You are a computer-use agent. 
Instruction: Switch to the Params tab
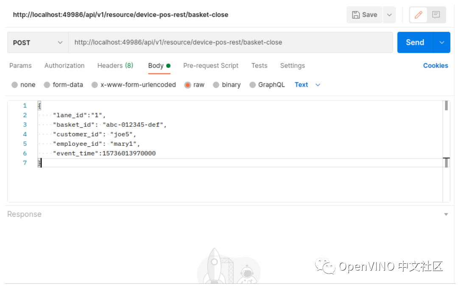click(20, 66)
